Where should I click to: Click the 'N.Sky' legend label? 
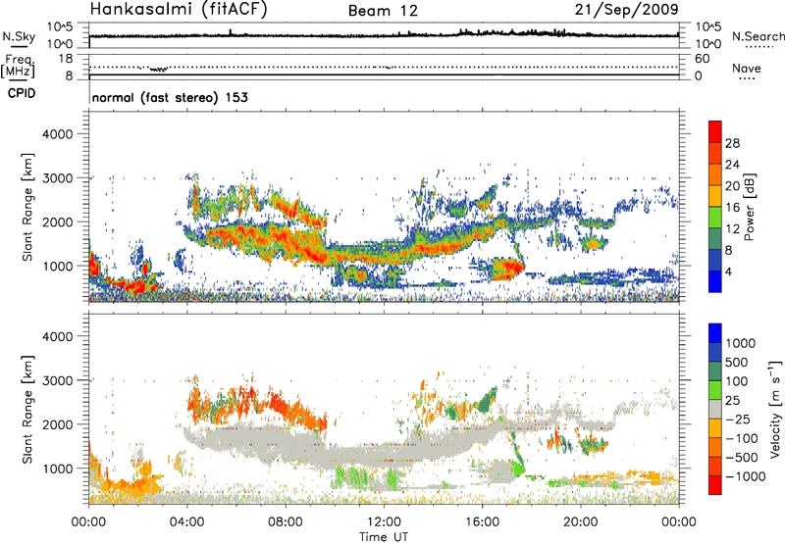[19, 37]
